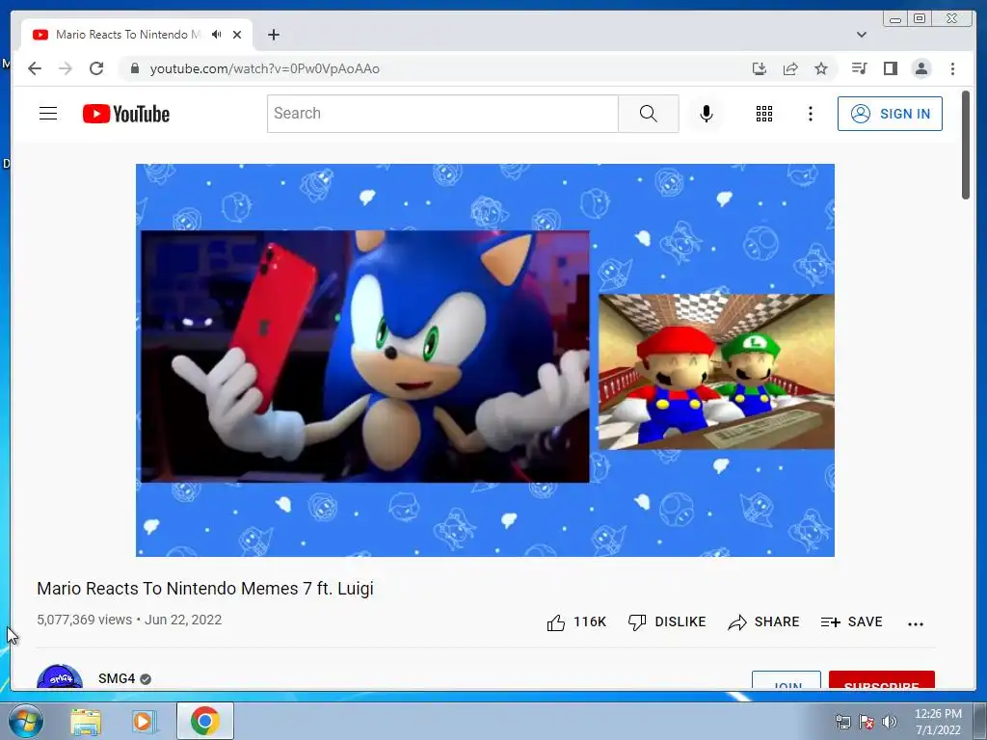
Task: Open the YouTube apps grid
Action: 764,114
